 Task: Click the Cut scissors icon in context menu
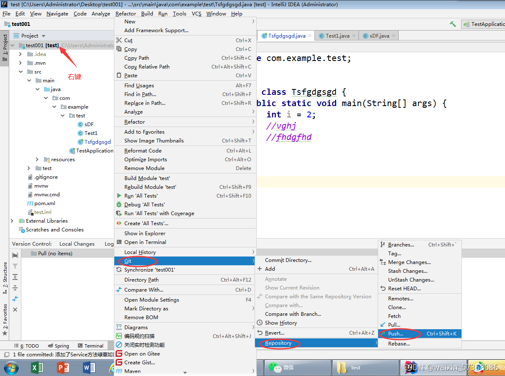pyautogui.click(x=119, y=41)
